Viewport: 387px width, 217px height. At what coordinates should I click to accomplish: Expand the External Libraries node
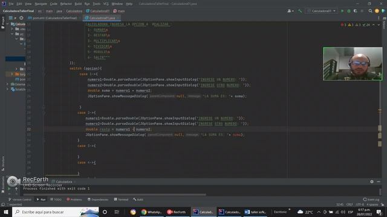coord(7,84)
